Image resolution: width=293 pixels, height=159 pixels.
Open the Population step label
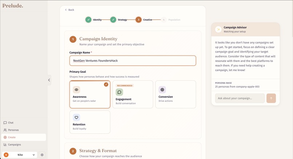(174, 20)
